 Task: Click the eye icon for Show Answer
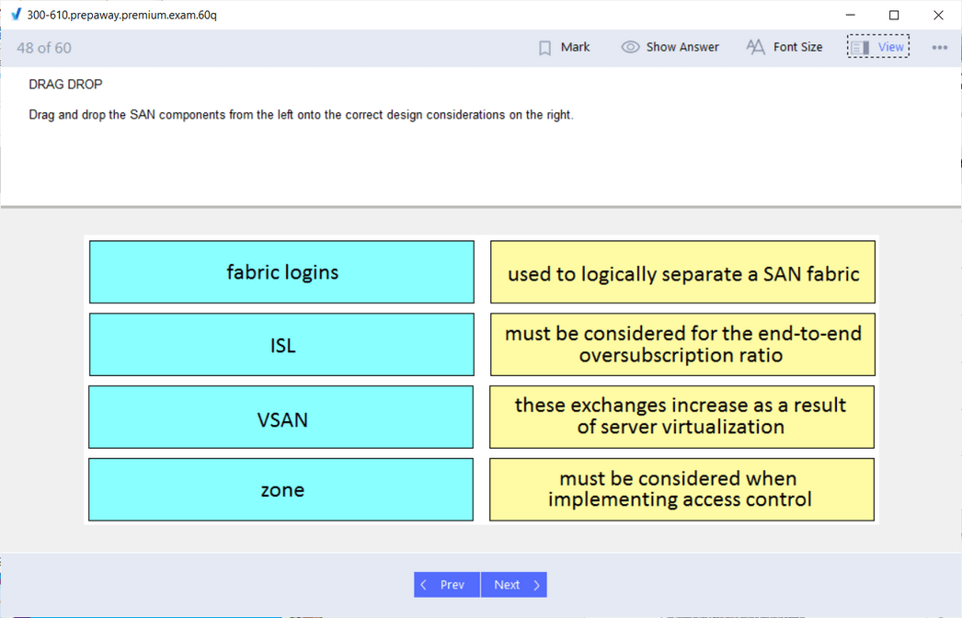point(630,47)
